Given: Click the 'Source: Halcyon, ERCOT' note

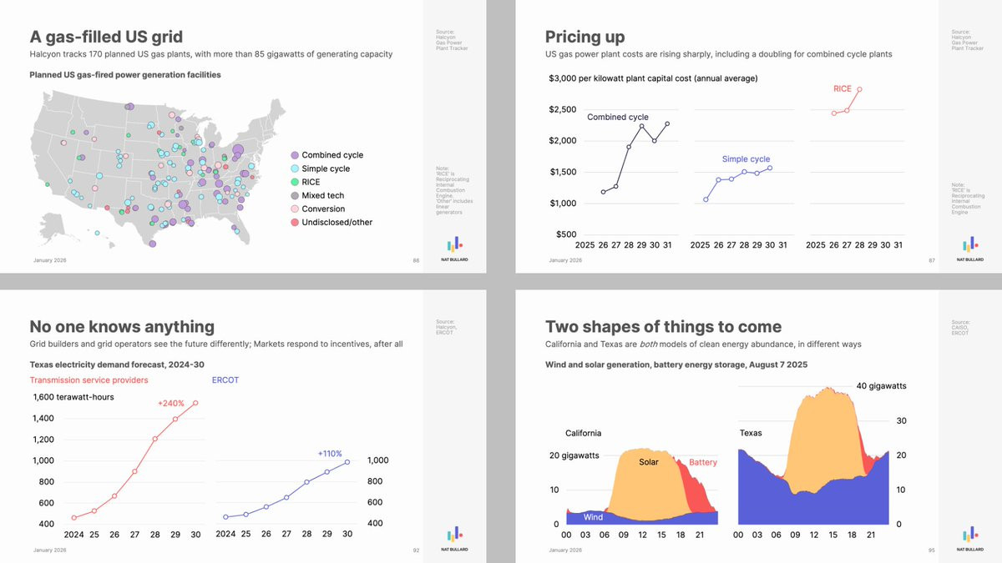Looking at the screenshot, I should [448, 328].
